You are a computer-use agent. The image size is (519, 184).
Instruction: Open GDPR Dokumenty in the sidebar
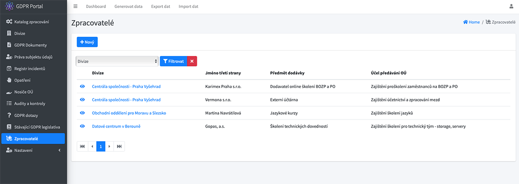(x=33, y=45)
